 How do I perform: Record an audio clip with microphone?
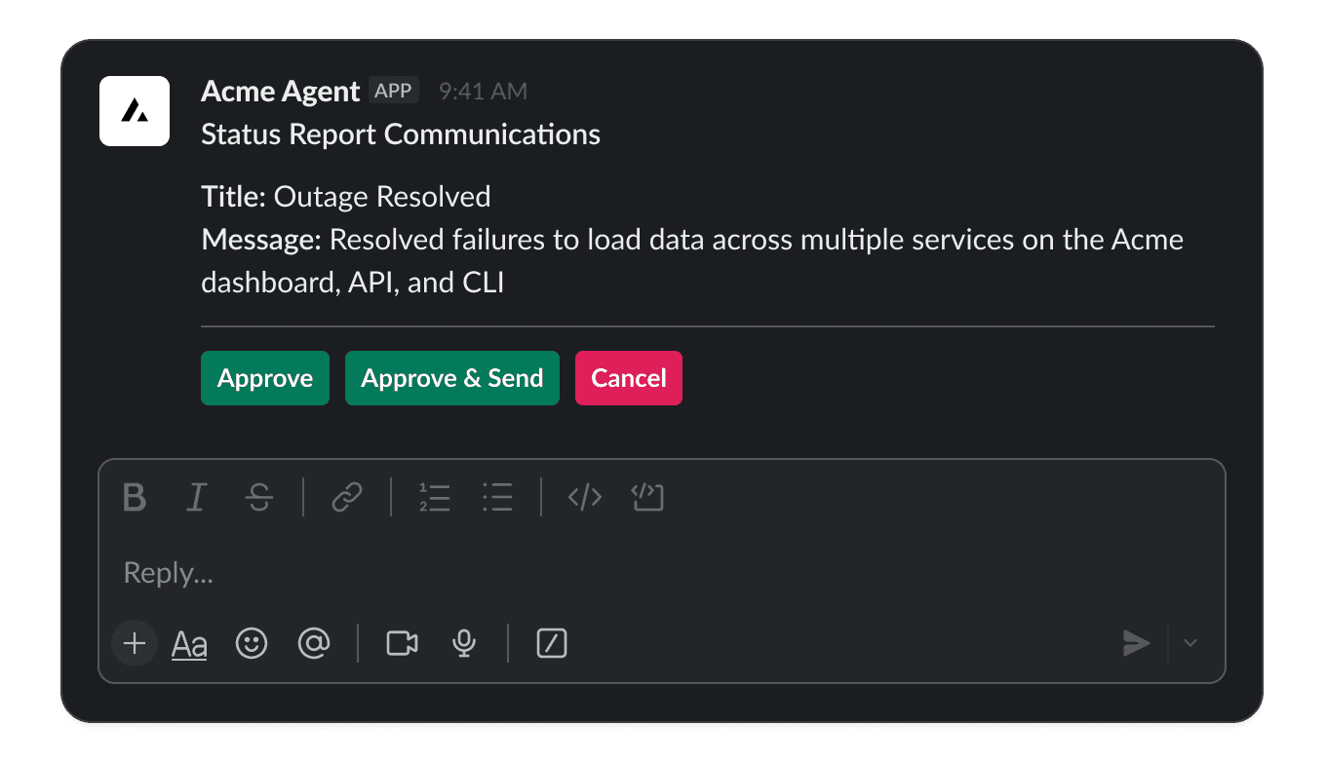(464, 643)
